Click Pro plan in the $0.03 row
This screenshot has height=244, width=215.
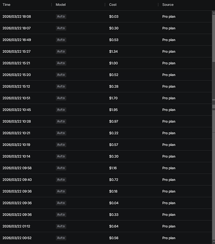pyautogui.click(x=169, y=17)
